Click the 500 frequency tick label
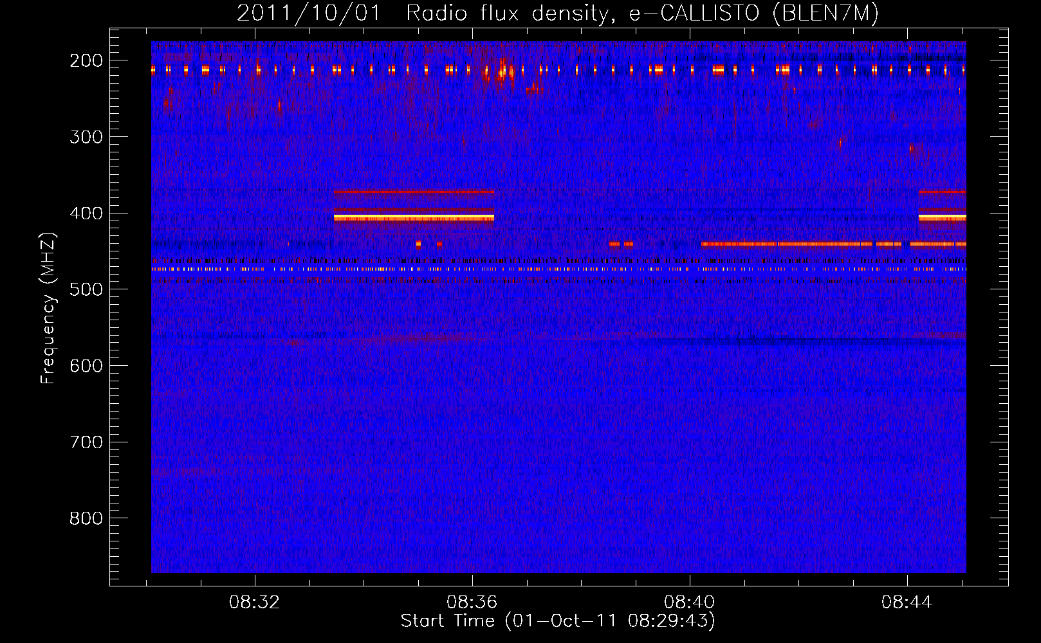1041x643 pixels. pyautogui.click(x=86, y=289)
